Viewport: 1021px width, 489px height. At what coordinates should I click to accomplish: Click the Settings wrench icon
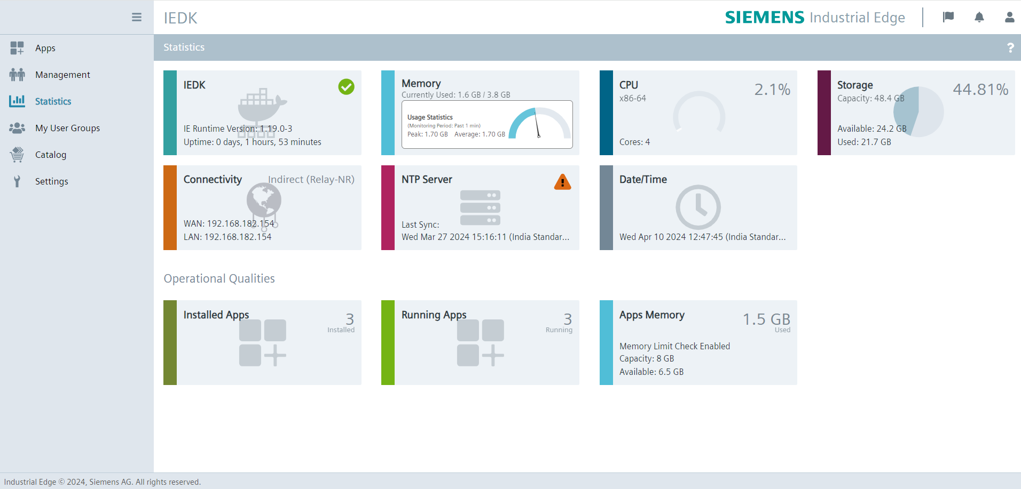[17, 181]
